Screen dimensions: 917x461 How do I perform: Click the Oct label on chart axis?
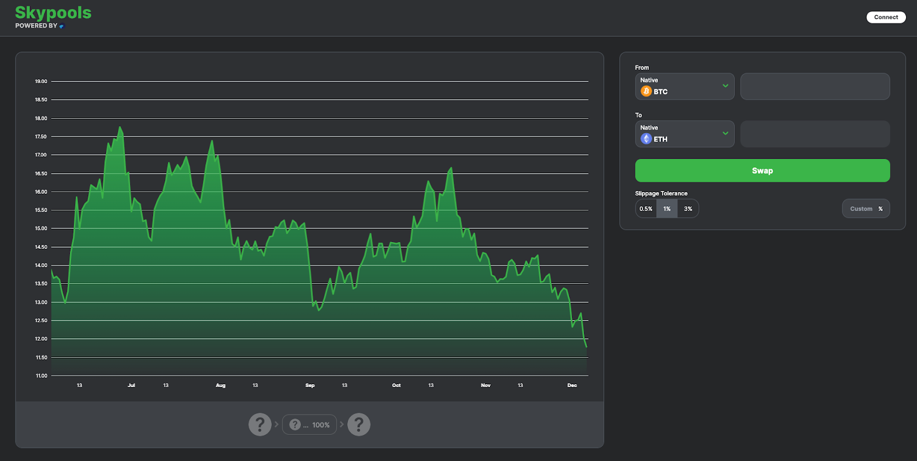point(397,385)
